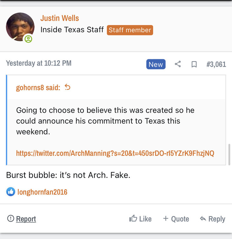The image size is (232, 239).
Task: Open the ArchManning Twitter link
Action: click(115, 153)
